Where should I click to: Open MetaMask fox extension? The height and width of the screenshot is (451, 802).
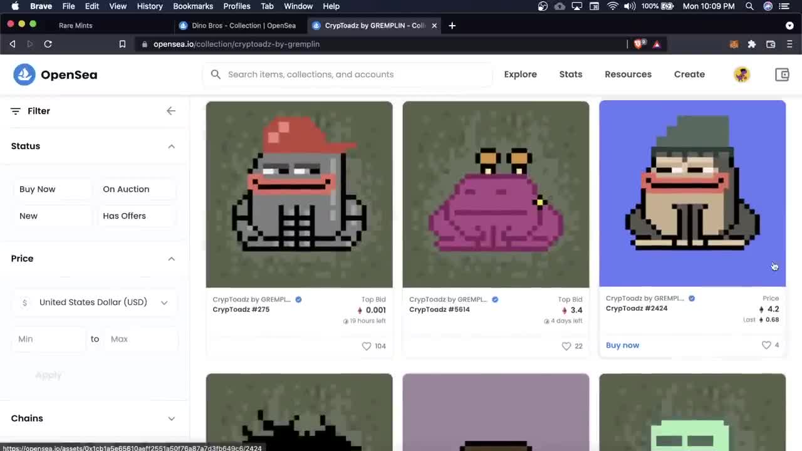(x=734, y=44)
